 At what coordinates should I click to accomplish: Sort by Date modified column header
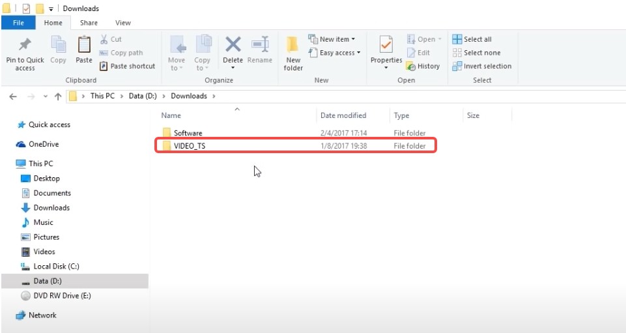pyautogui.click(x=343, y=115)
